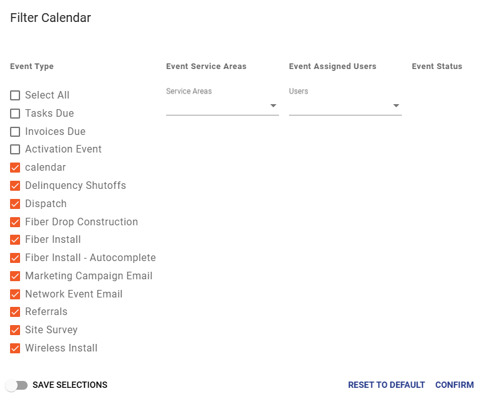Image resolution: width=479 pixels, height=396 pixels.
Task: Uncheck Delinquency Shutoffs checkbox
Action: click(x=15, y=186)
